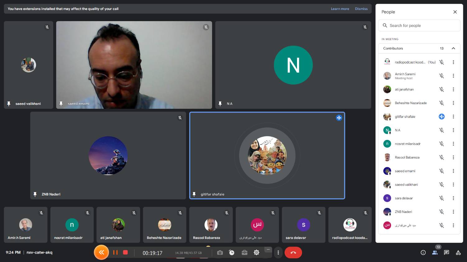The image size is (467, 262).
Task: Open meeting details info icon
Action: coord(423,253)
